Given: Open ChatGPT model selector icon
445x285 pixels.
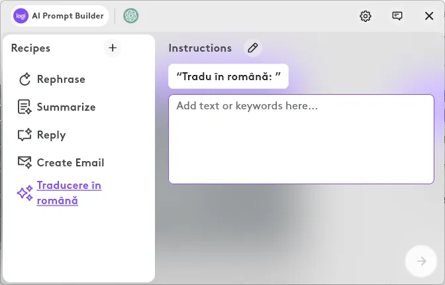Looking at the screenshot, I should click(x=131, y=16).
